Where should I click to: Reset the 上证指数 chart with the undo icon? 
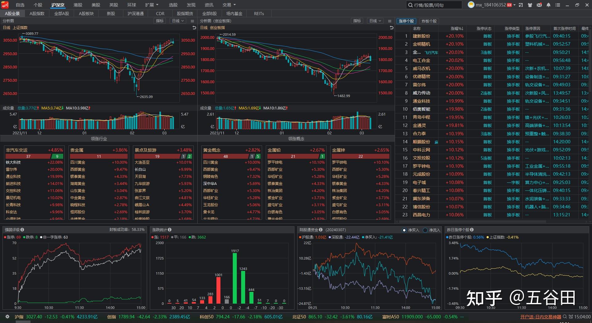[194, 28]
